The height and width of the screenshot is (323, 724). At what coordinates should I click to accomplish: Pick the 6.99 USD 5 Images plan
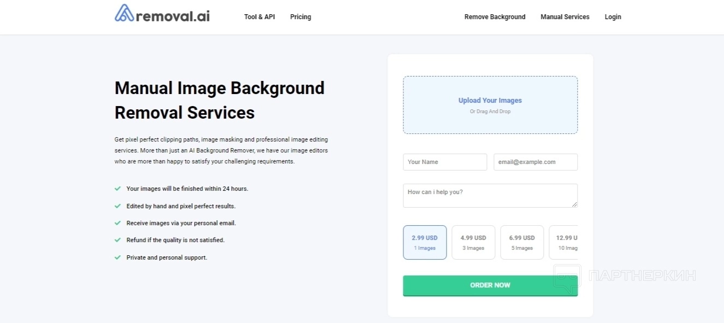[x=522, y=242]
